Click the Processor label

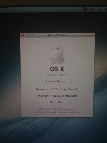(x=42, y=89)
